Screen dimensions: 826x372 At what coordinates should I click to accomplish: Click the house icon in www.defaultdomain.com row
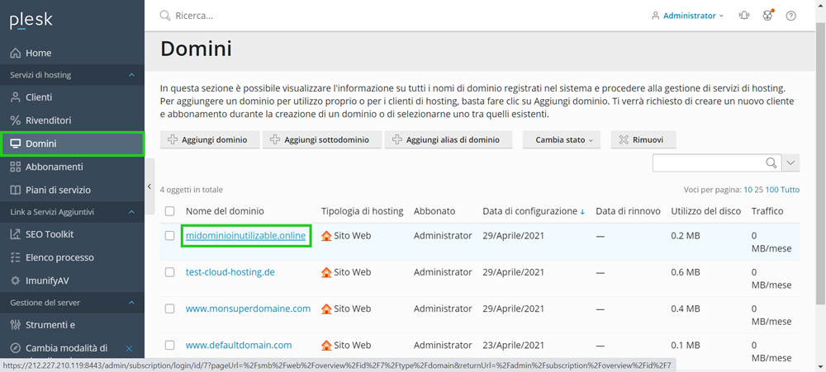point(326,345)
